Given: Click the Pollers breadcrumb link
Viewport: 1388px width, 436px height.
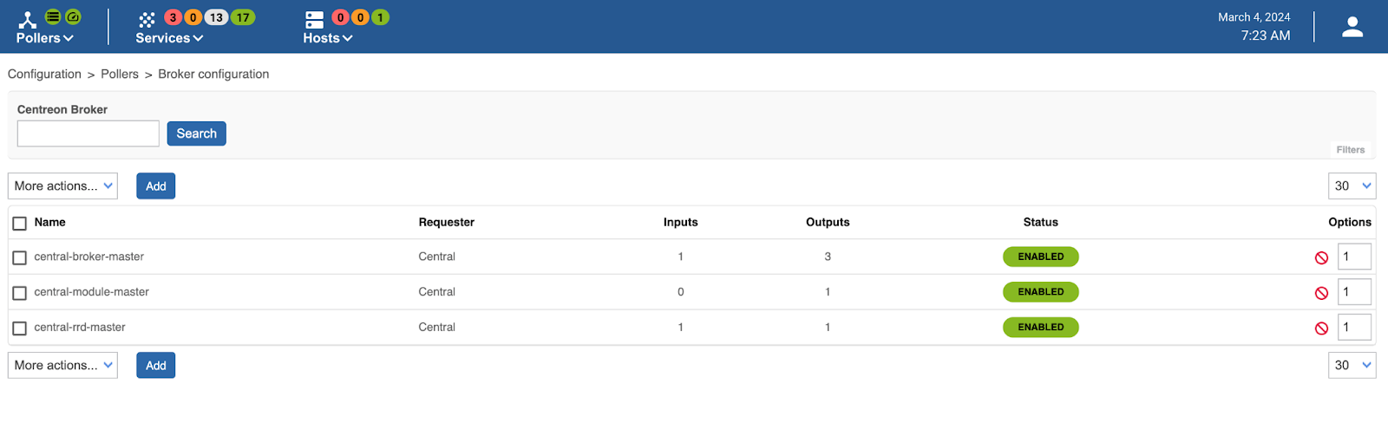Looking at the screenshot, I should (x=120, y=75).
